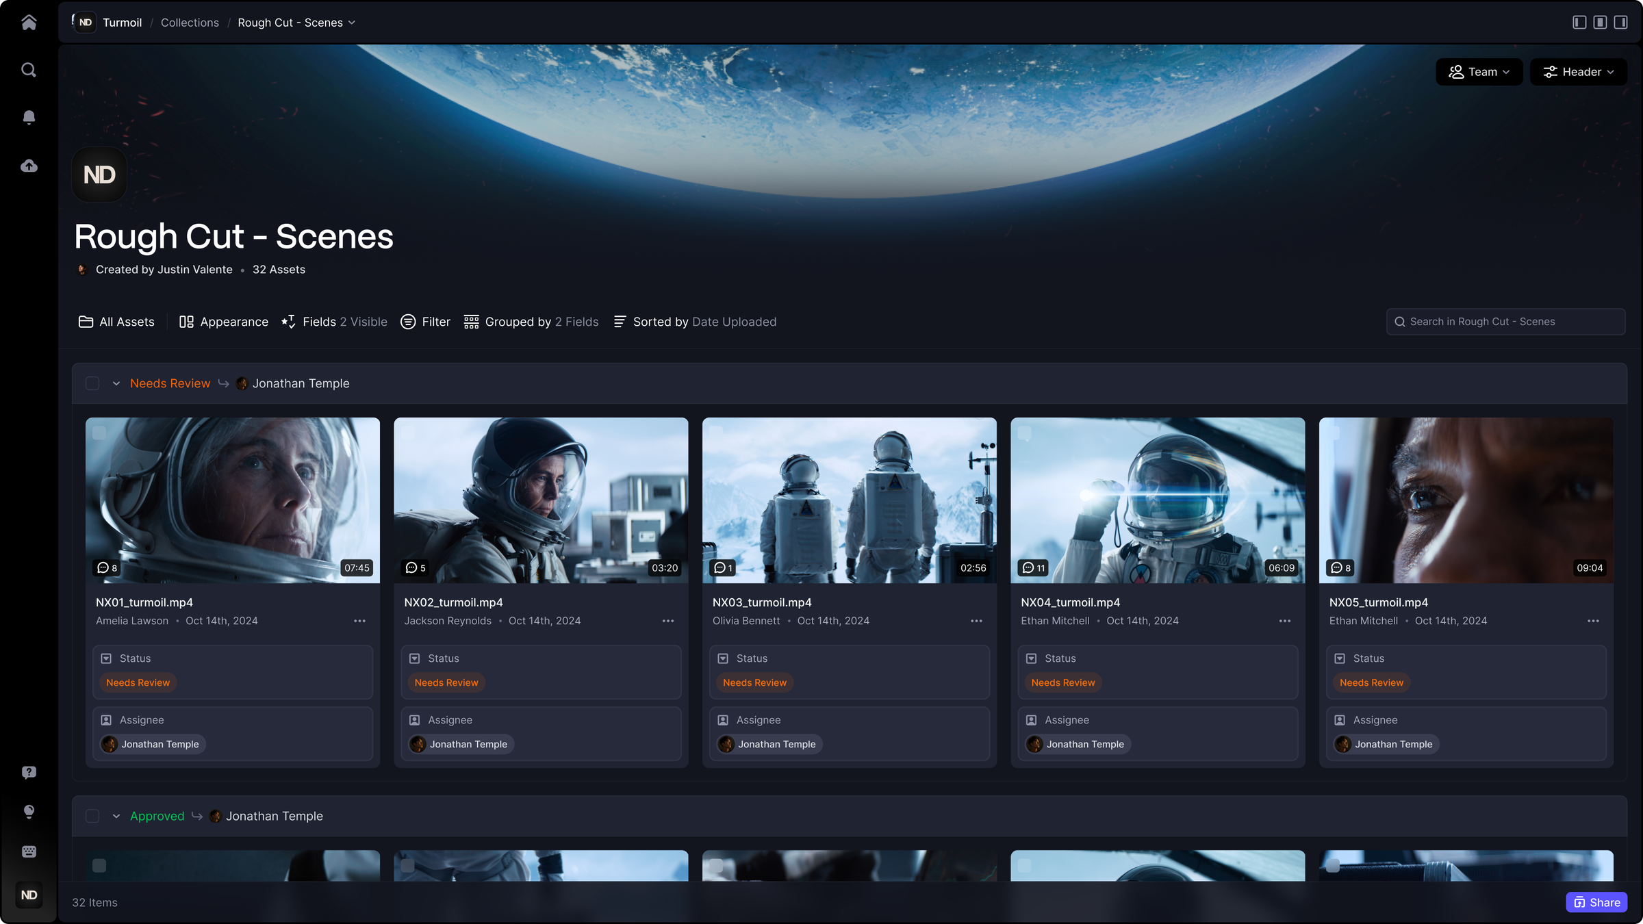Open the Team dropdown
This screenshot has width=1643, height=924.
[x=1479, y=72]
